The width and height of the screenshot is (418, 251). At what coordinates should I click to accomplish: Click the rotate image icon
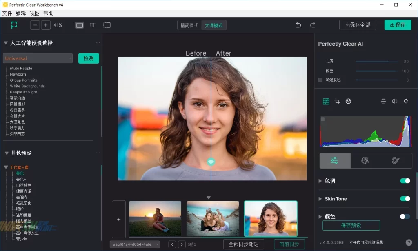tap(406, 101)
